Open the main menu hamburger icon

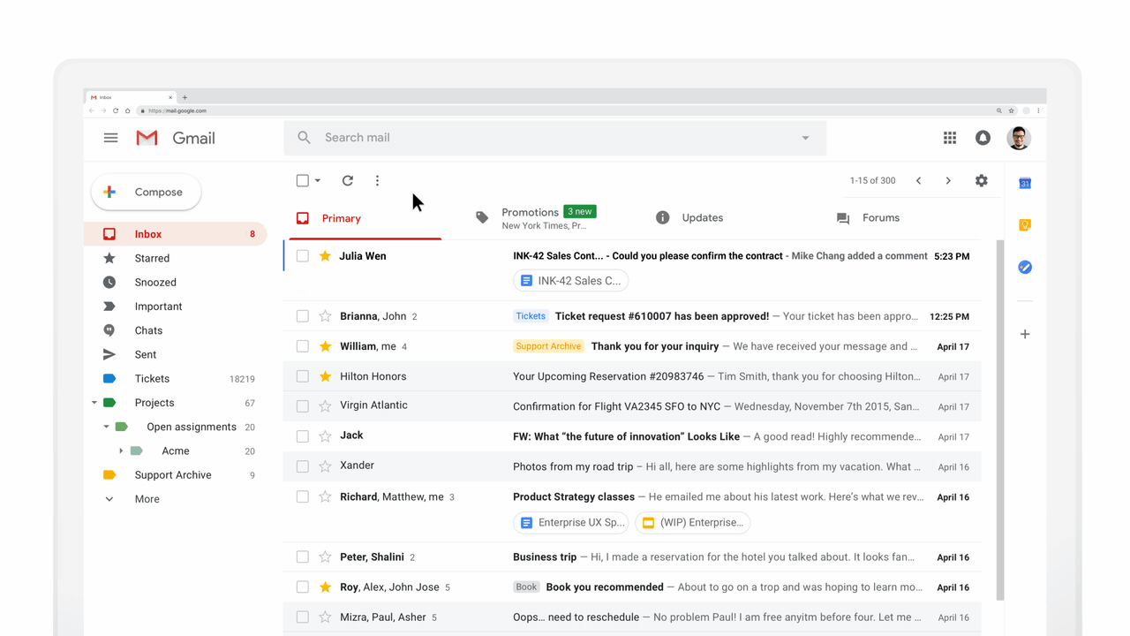click(x=110, y=138)
